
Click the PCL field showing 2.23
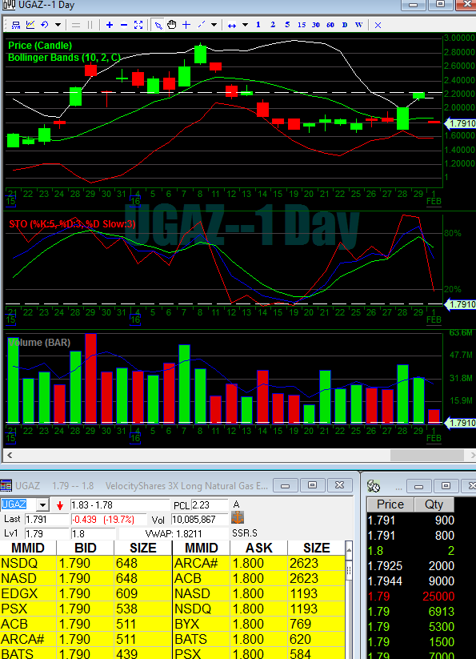click(x=210, y=504)
